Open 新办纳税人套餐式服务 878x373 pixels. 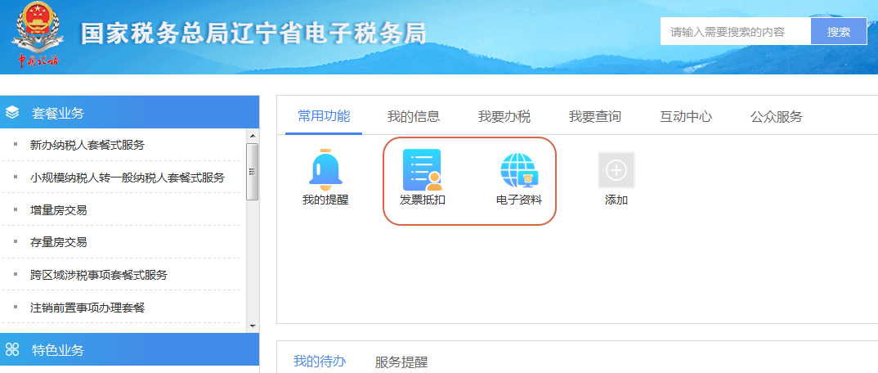pos(87,145)
